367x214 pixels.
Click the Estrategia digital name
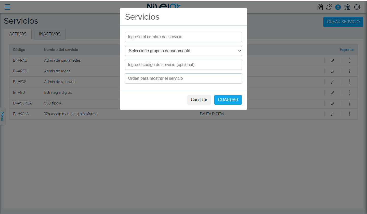[x=58, y=92]
